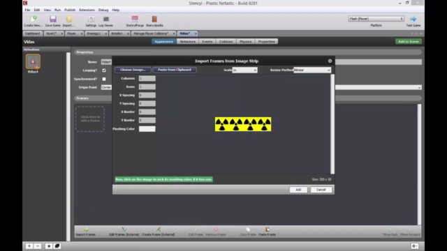Open the Scale dropdown
This screenshot has width=447, height=251.
coord(245,70)
